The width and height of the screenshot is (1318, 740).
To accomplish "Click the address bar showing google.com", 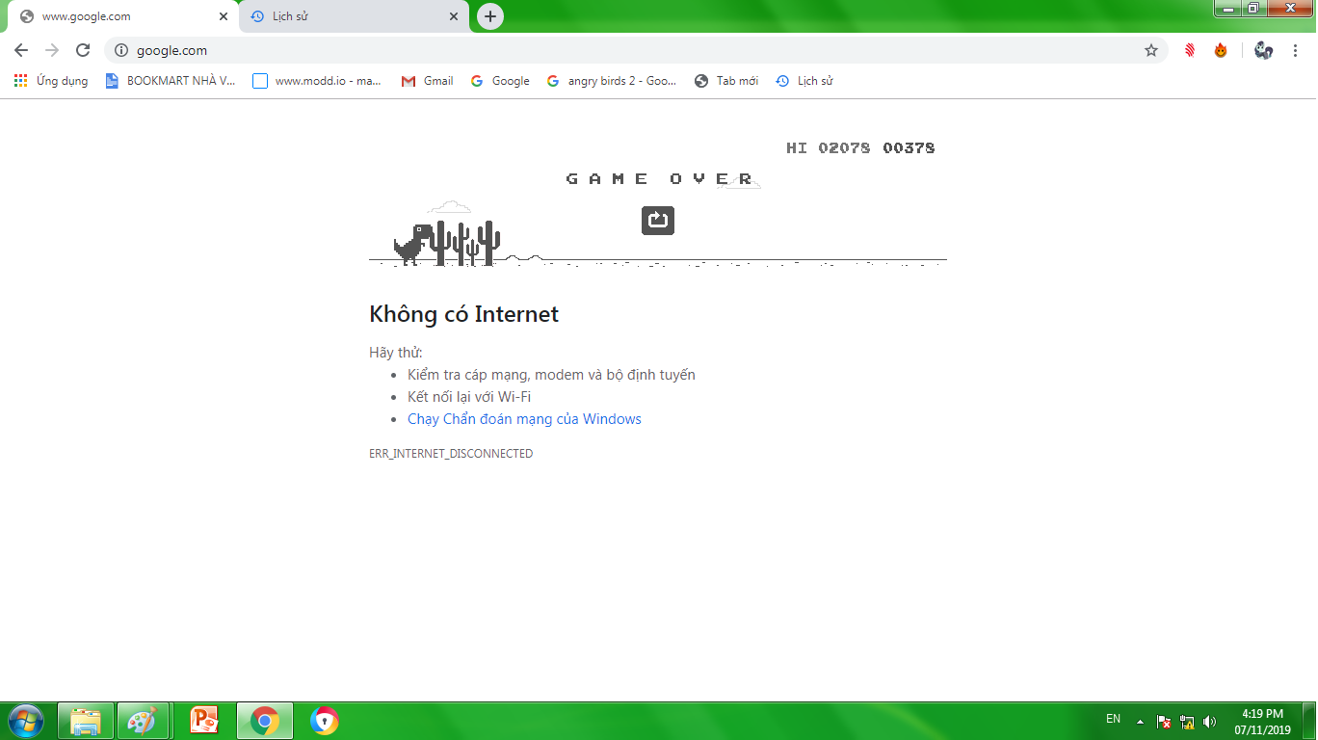I will click(x=636, y=50).
